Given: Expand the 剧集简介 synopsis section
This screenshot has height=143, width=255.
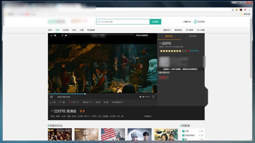Looking at the screenshot, I should click(x=148, y=116).
